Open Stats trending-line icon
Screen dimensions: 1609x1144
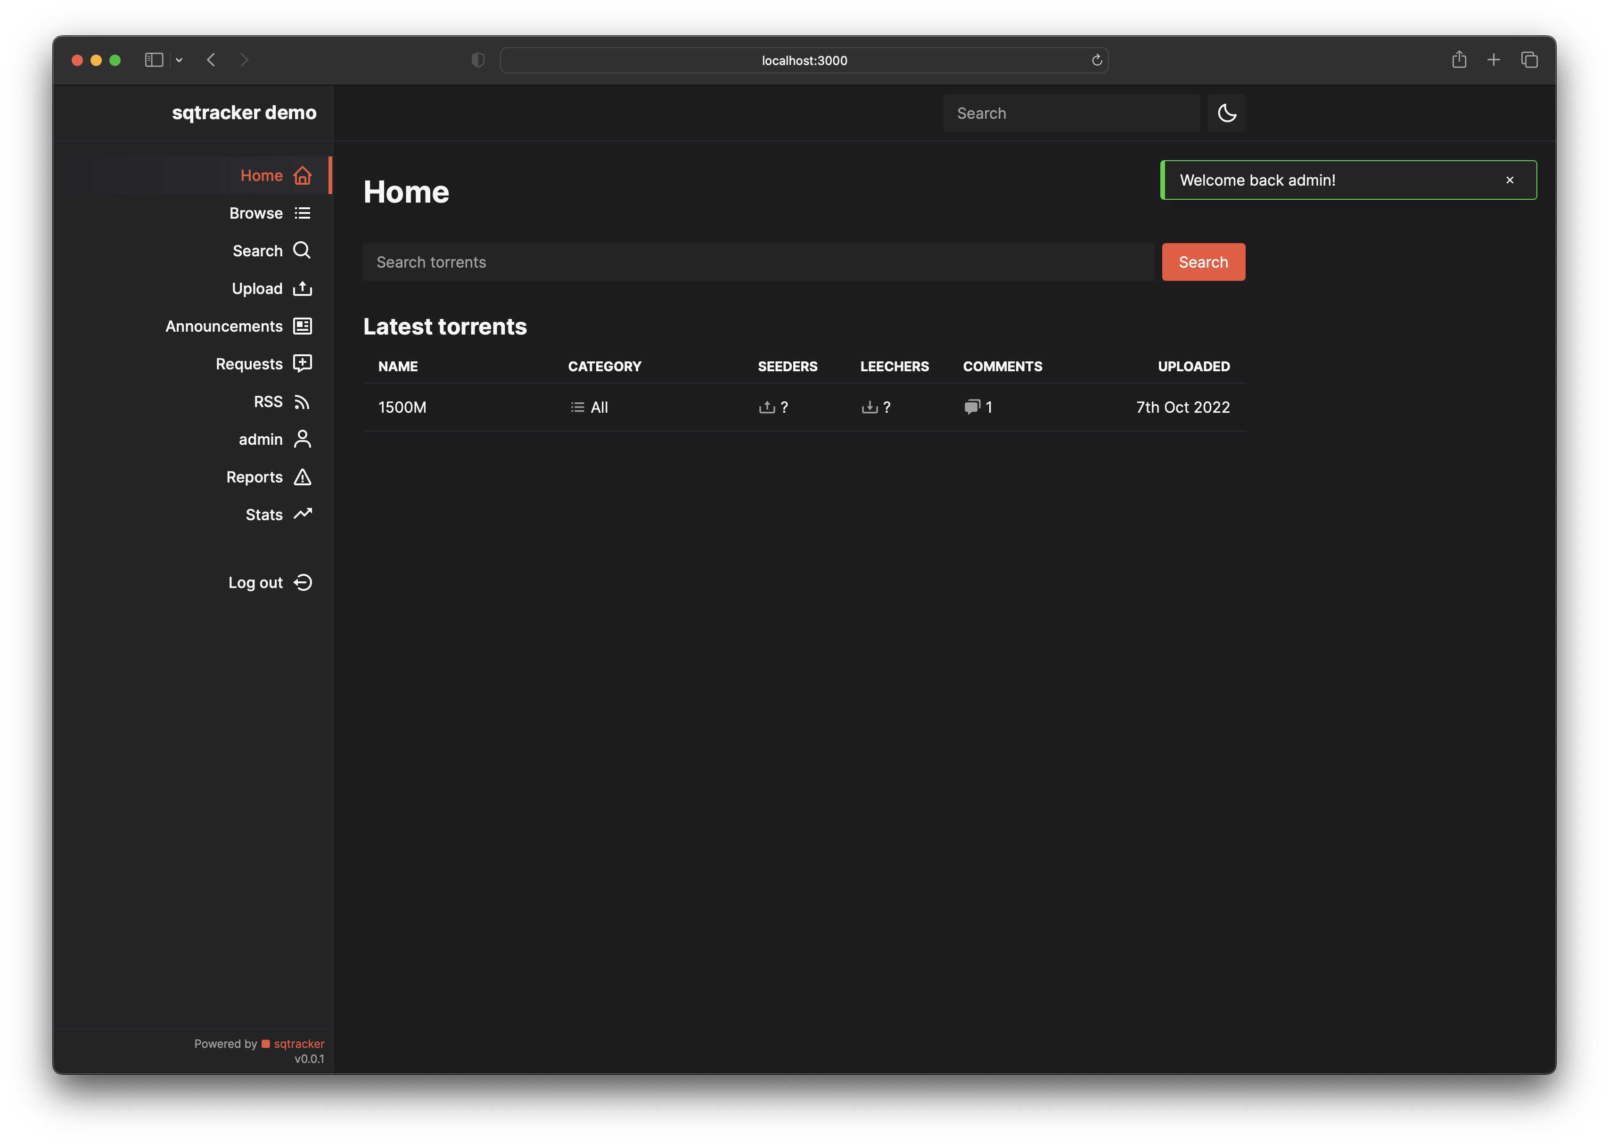302,514
